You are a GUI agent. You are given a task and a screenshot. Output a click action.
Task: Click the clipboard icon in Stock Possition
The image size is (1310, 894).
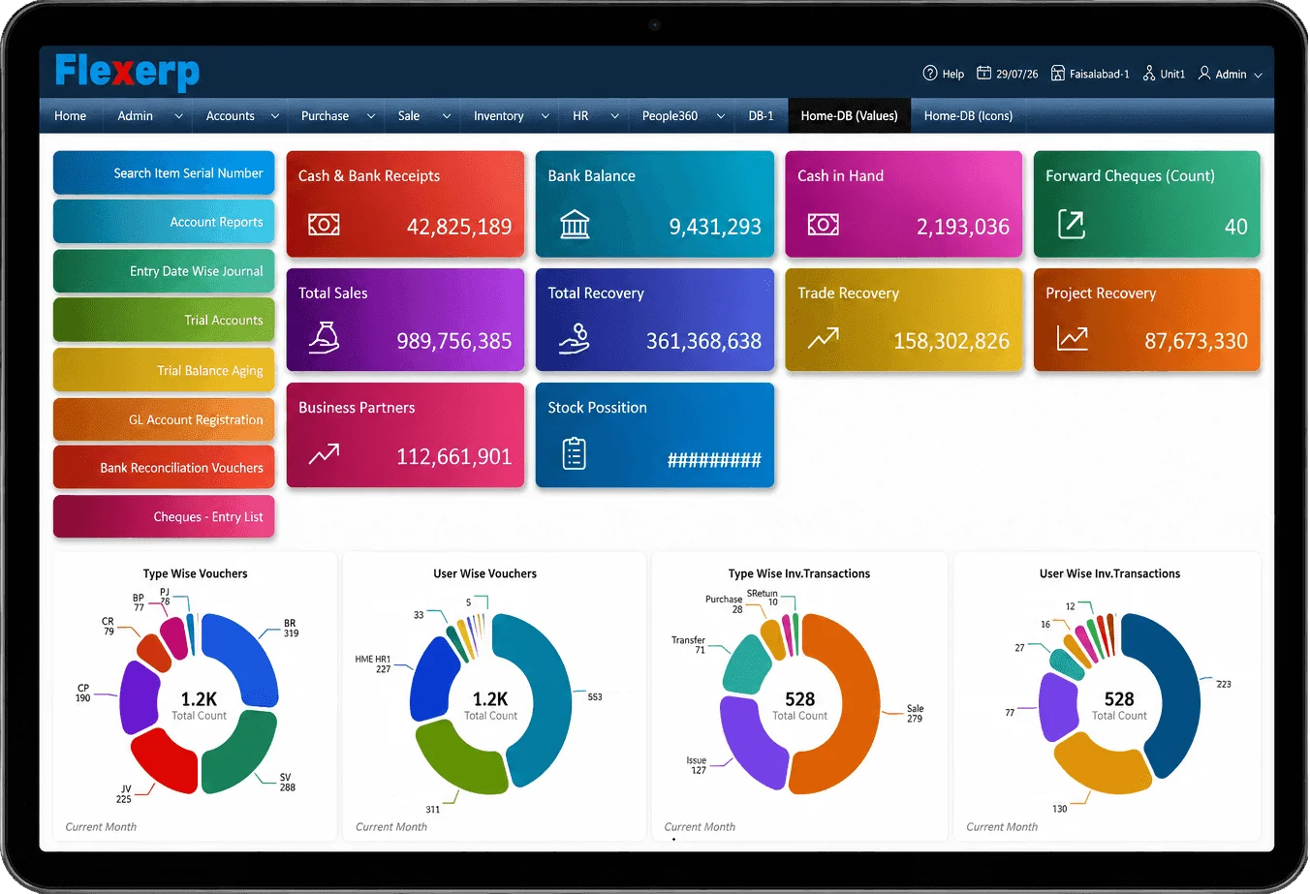(575, 453)
